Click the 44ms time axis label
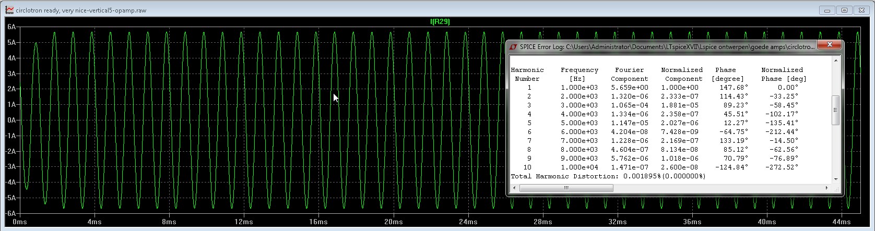 (841, 222)
